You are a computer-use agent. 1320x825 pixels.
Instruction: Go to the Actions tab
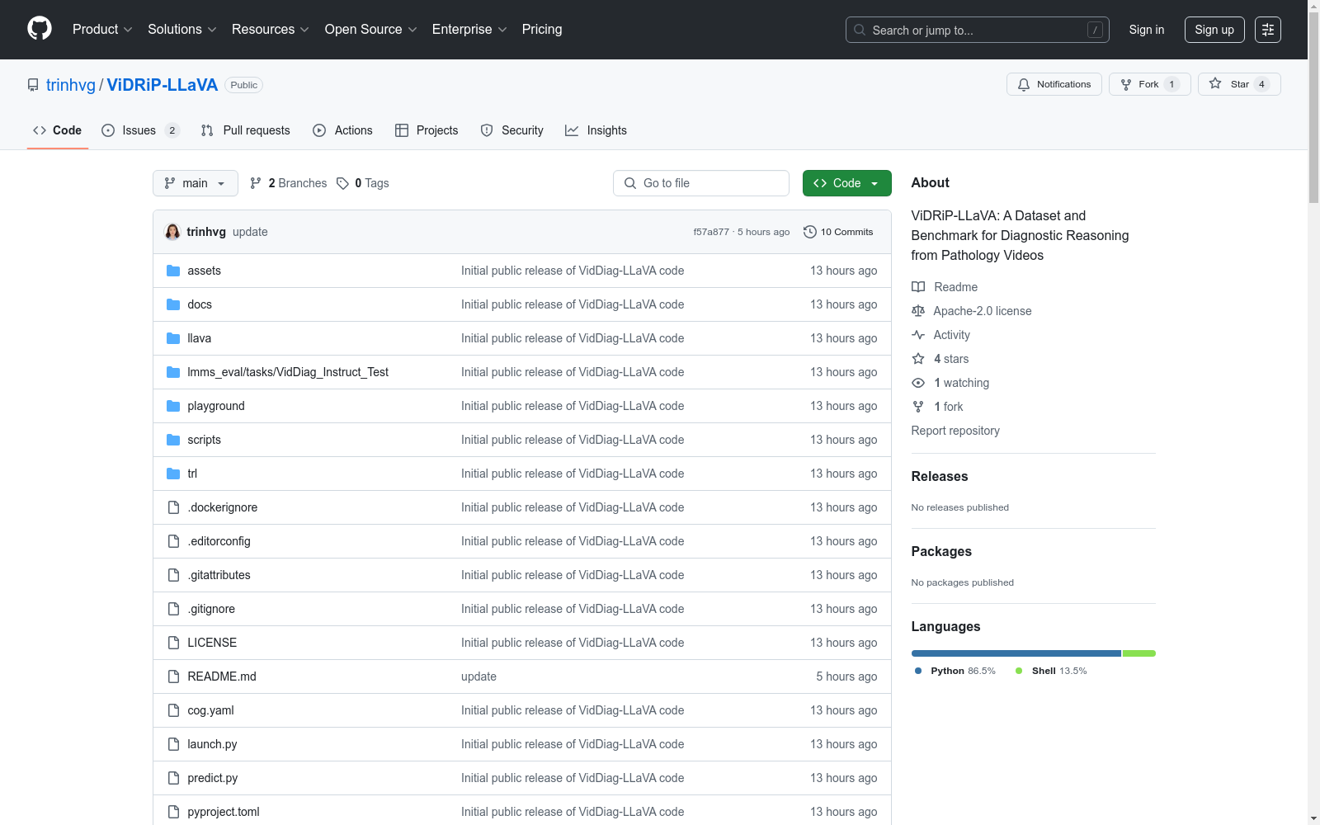pyautogui.click(x=343, y=130)
